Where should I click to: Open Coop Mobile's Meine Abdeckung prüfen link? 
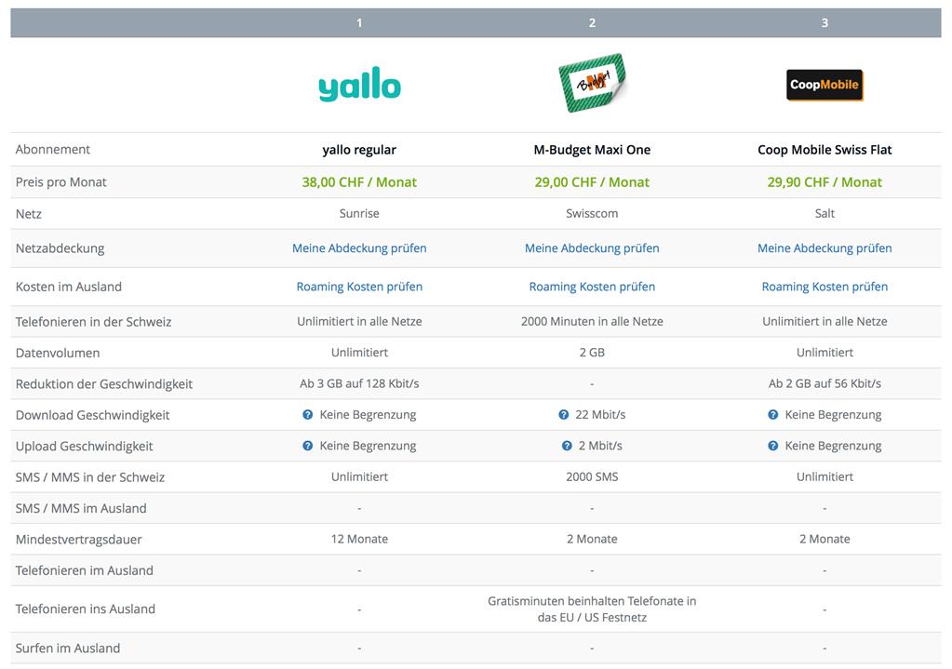825,248
